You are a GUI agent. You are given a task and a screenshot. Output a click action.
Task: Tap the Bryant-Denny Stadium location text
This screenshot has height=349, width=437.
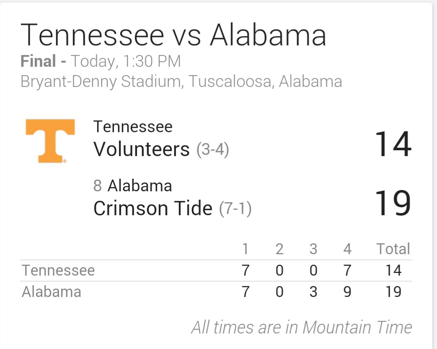pyautogui.click(x=181, y=82)
